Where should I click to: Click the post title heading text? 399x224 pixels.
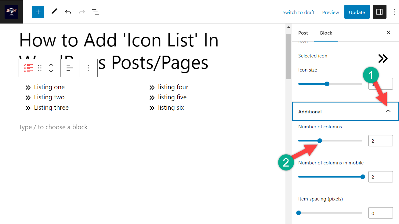pos(119,51)
